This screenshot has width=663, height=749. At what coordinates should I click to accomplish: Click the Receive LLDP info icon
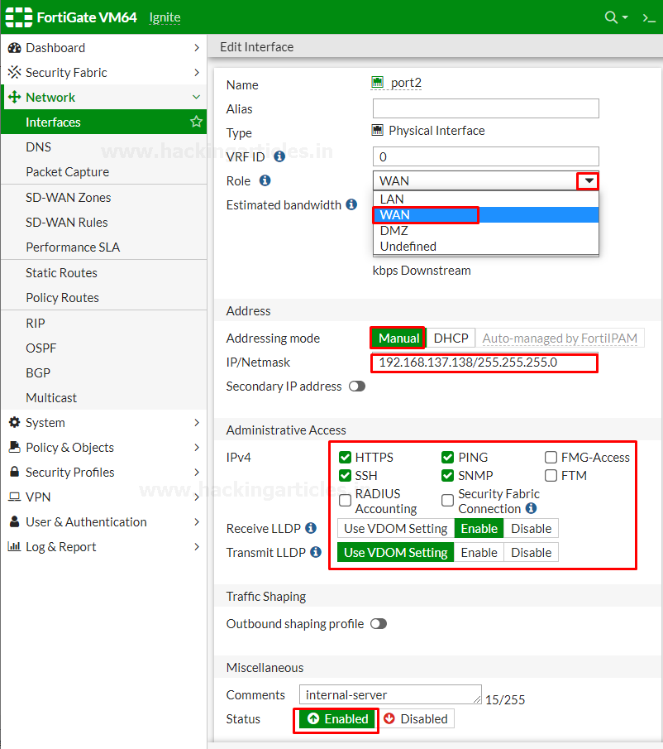coord(311,528)
